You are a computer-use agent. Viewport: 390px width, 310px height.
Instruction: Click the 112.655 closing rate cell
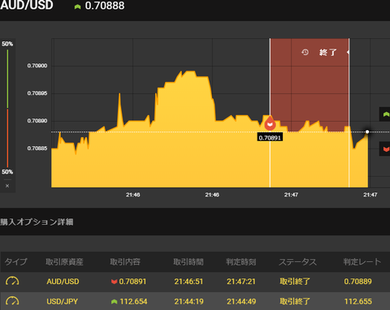click(x=358, y=301)
